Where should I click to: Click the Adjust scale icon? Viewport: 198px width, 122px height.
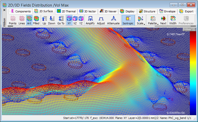101,20
